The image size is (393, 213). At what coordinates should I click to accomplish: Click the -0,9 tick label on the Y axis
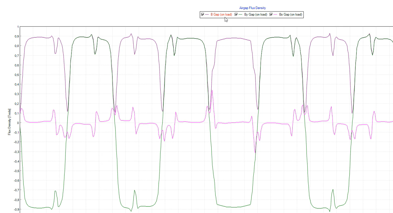pyautogui.click(x=16, y=209)
